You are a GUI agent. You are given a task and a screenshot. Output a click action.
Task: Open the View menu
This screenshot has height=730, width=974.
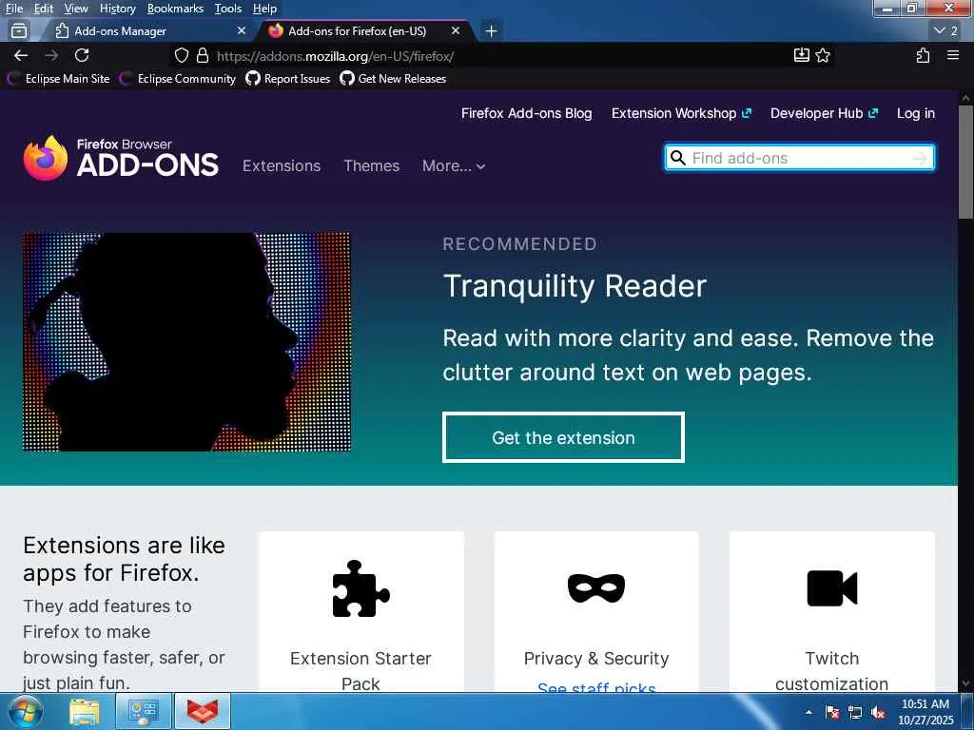76,9
